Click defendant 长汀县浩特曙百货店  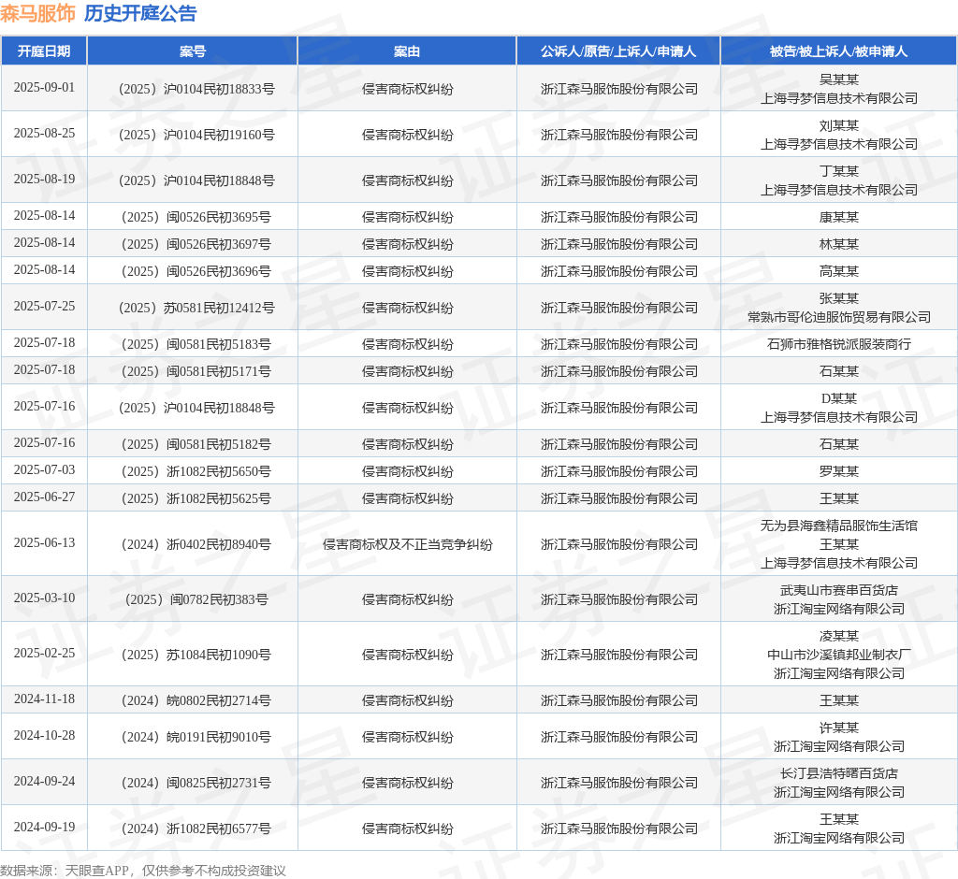[x=839, y=773]
